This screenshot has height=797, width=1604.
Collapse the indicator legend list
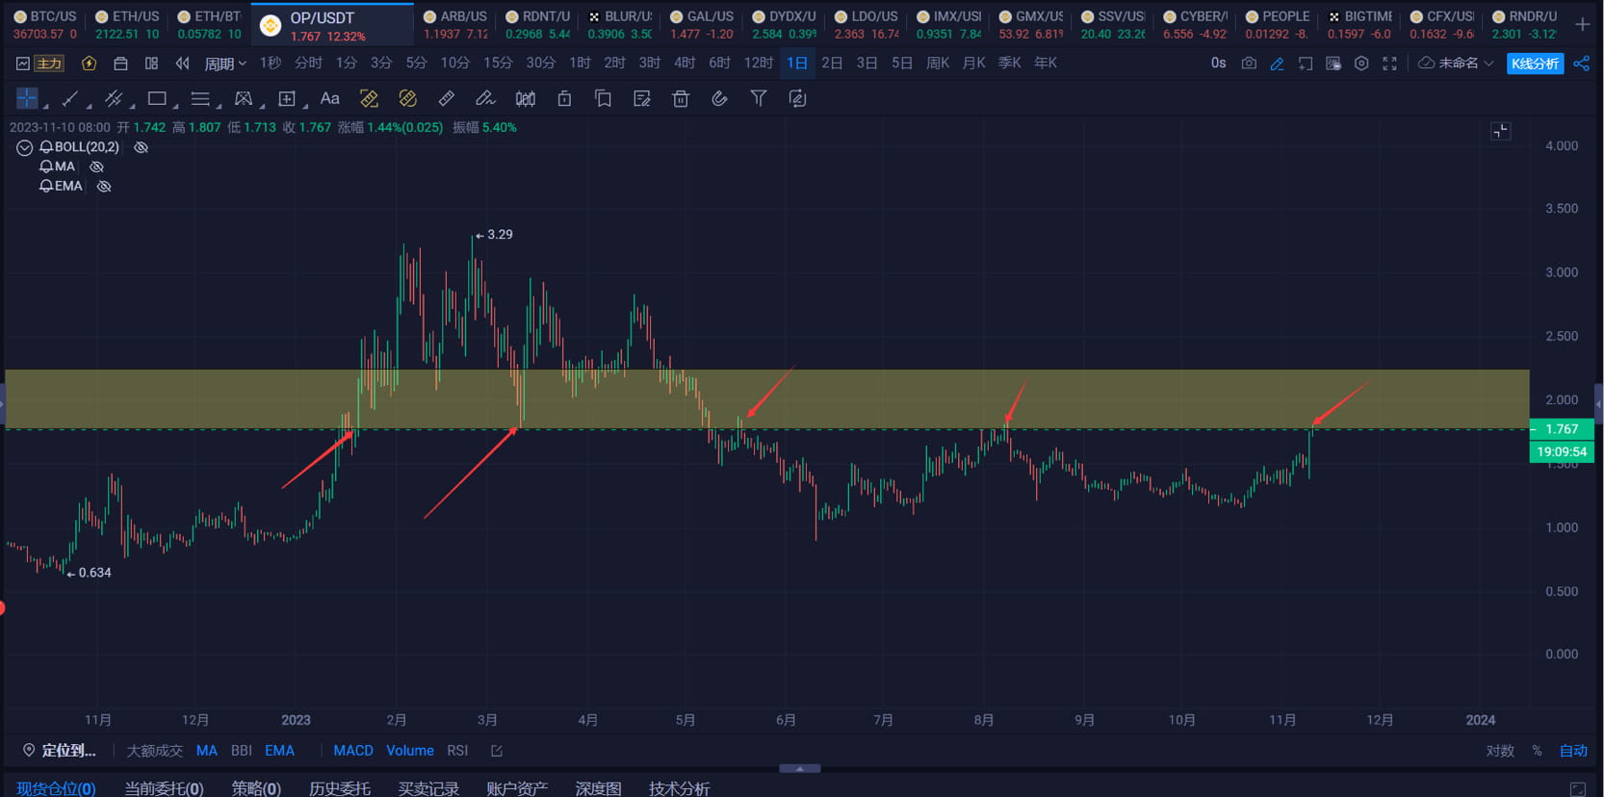(24, 147)
